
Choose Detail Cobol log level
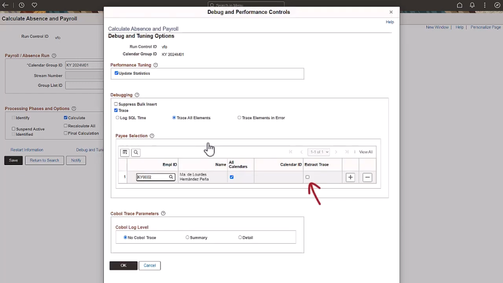pos(240,237)
